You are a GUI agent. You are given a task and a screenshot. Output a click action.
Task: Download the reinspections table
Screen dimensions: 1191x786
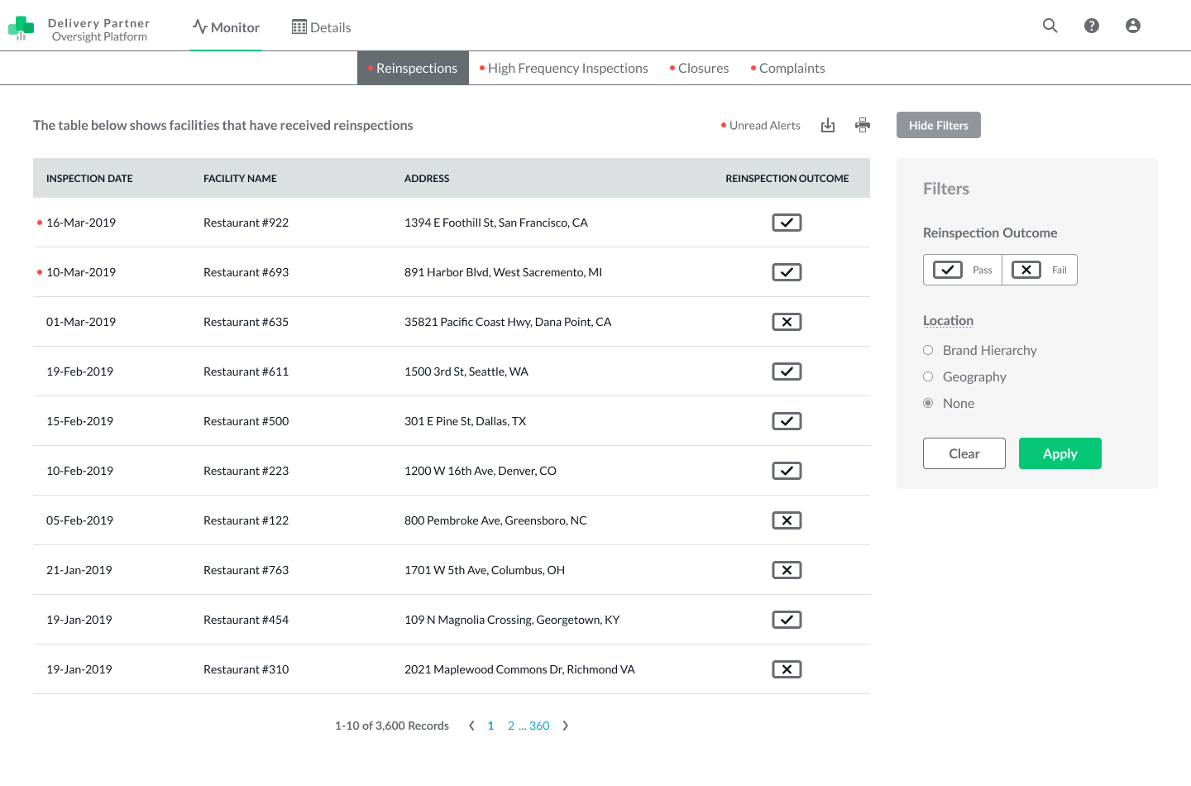click(828, 125)
